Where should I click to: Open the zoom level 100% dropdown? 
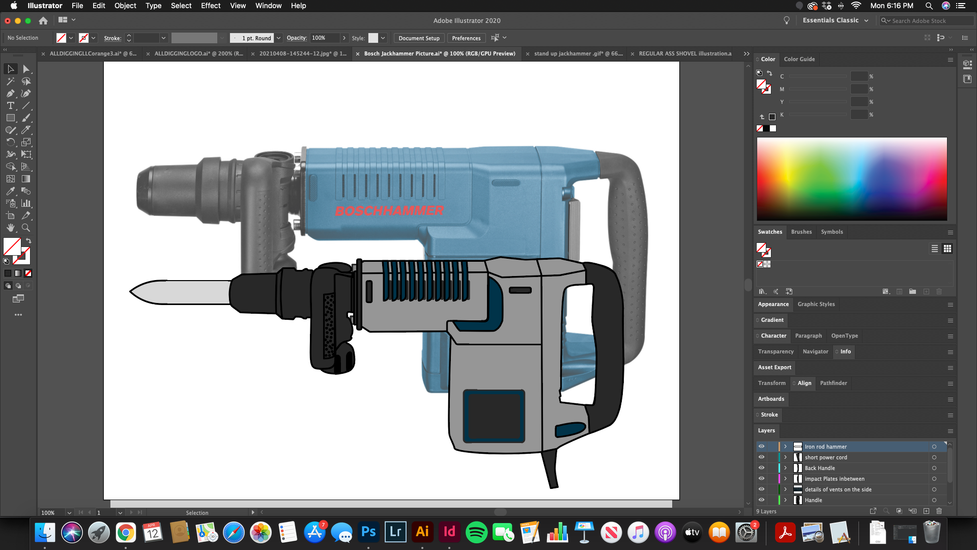(69, 513)
